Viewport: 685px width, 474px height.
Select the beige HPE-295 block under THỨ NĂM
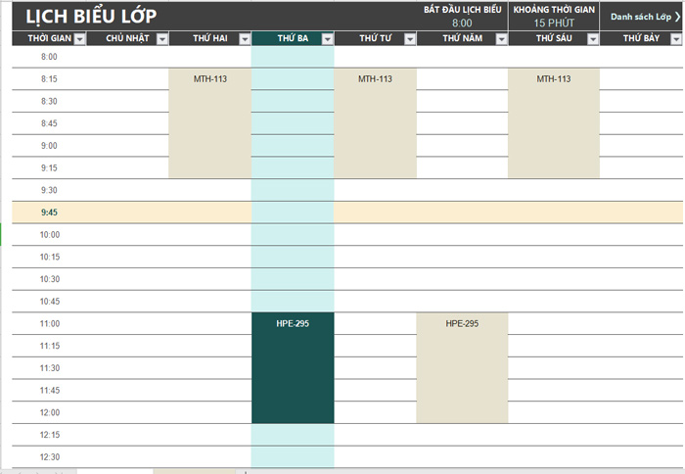(x=462, y=368)
